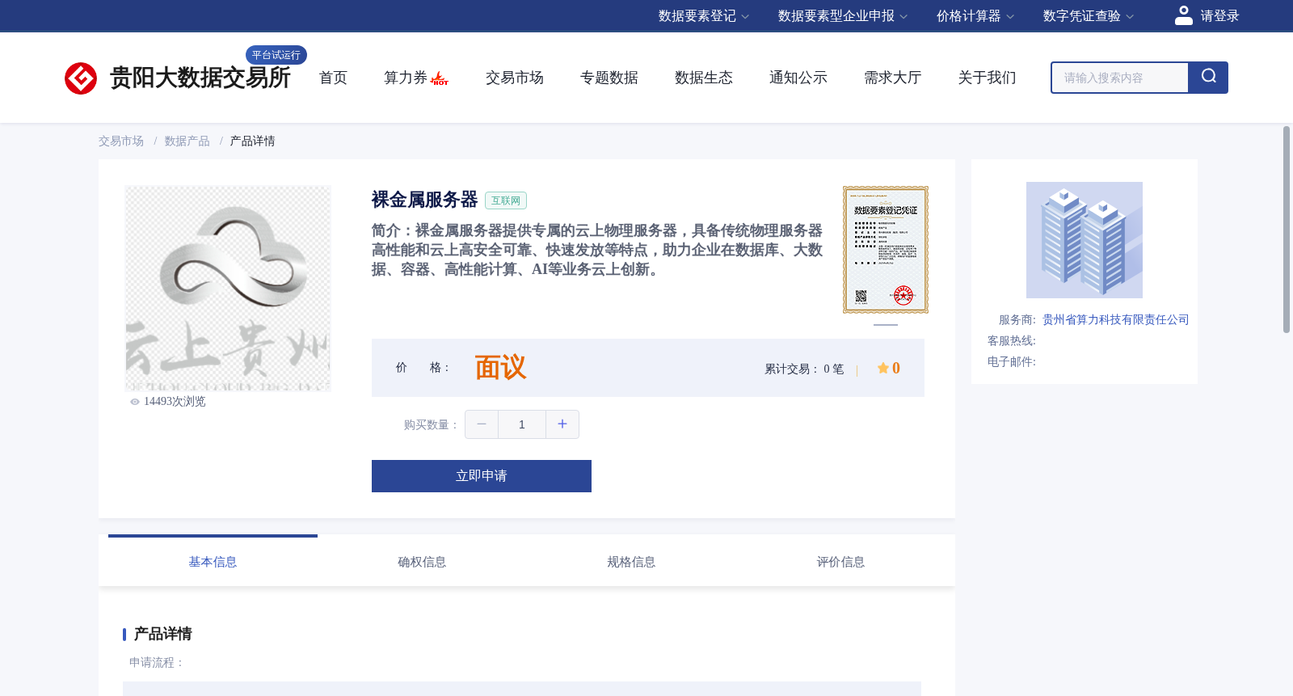Expand the 数据要素型企业申报 dropdown
The width and height of the screenshot is (1293, 696).
tap(843, 16)
